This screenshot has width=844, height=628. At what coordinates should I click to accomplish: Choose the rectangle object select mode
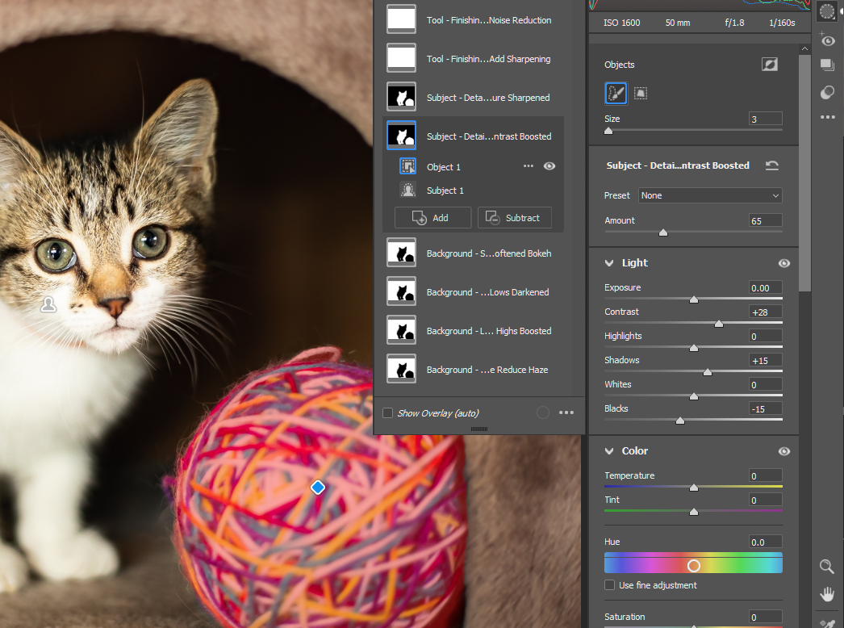tap(641, 93)
